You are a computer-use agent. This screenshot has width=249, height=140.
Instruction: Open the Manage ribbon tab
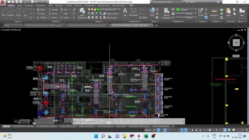point(59,5)
